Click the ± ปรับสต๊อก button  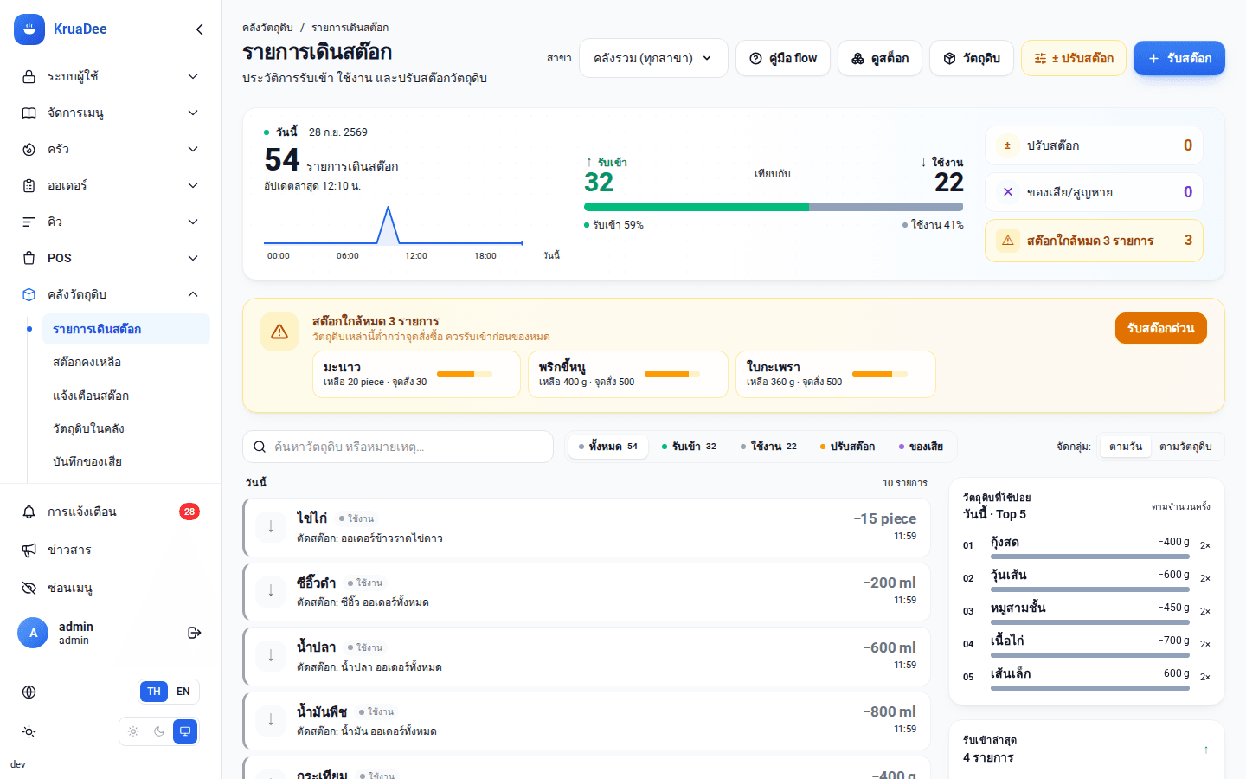pyautogui.click(x=1074, y=58)
